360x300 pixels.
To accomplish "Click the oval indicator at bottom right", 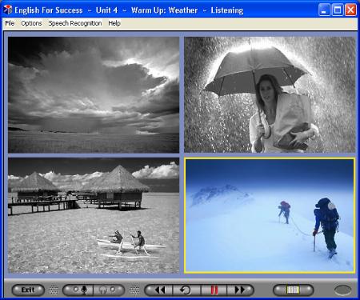I will 342,290.
